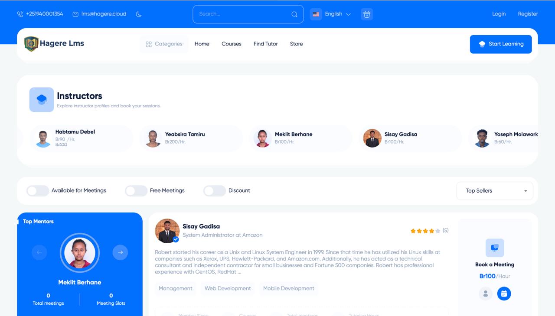
Task: Click the gray person icon under Br100/Hour
Action: coord(486,293)
